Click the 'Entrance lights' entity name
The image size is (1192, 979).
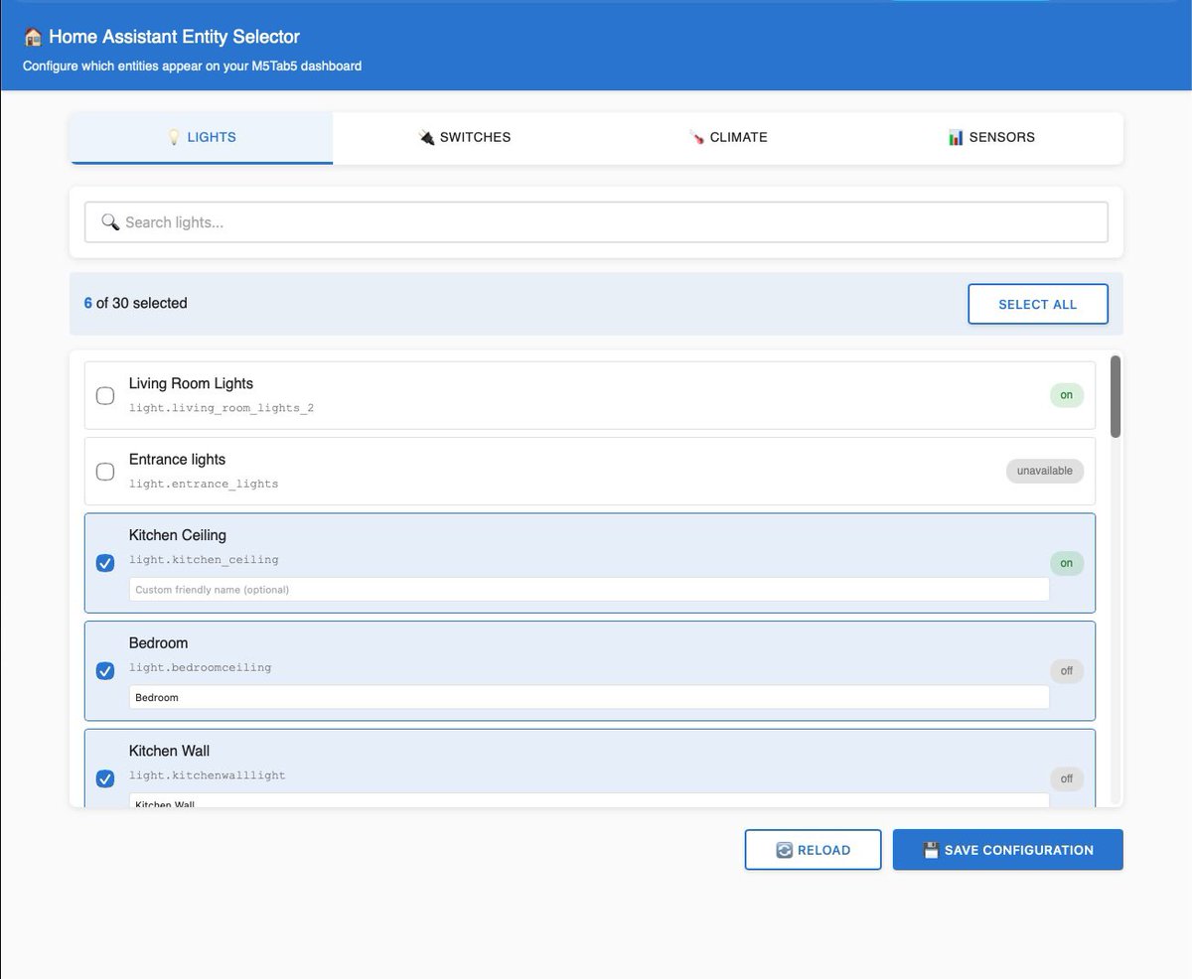(177, 459)
